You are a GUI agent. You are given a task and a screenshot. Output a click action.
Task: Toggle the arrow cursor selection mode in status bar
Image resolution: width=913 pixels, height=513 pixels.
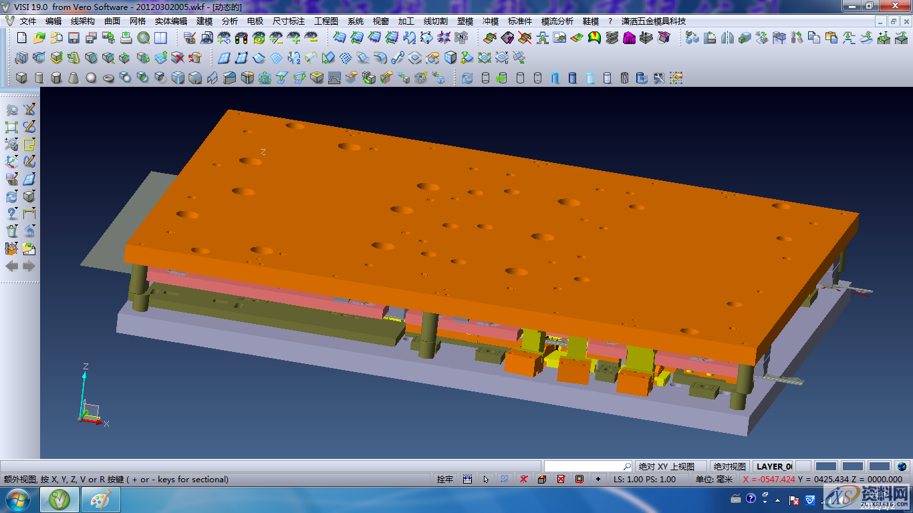coord(486,479)
